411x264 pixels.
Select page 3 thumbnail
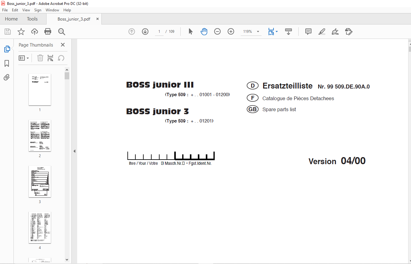point(40,181)
